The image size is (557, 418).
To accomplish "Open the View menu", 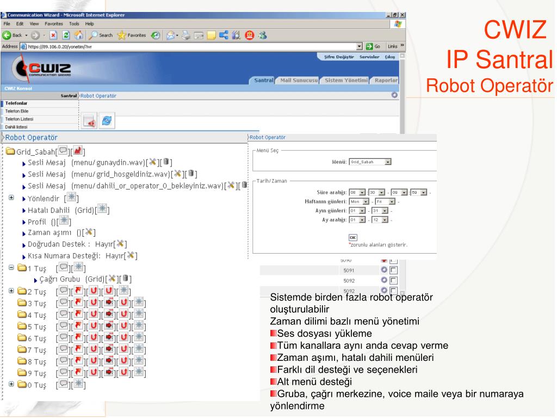I will (34, 24).
